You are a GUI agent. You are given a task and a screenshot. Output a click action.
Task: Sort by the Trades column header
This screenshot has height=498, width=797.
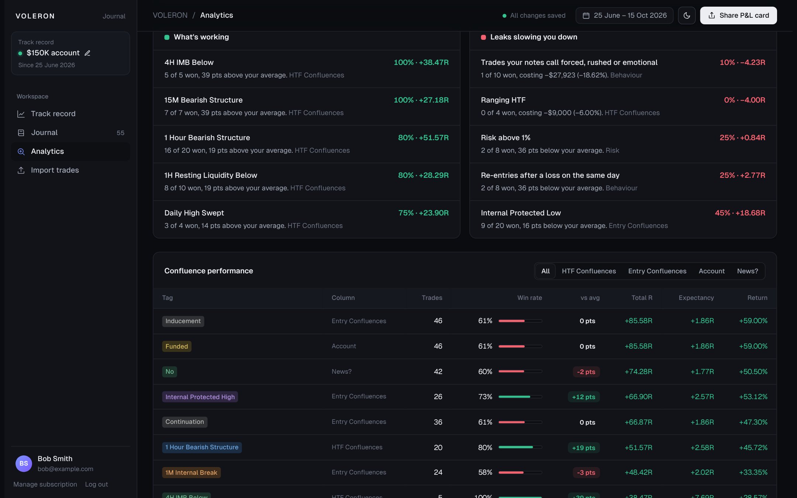(432, 298)
